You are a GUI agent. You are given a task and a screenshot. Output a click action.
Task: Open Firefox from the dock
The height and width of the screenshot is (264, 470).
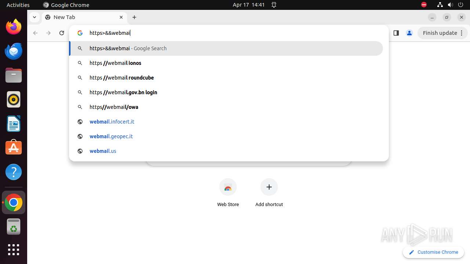pyautogui.click(x=14, y=27)
